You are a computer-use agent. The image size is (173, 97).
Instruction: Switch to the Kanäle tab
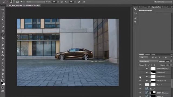coord(148,54)
